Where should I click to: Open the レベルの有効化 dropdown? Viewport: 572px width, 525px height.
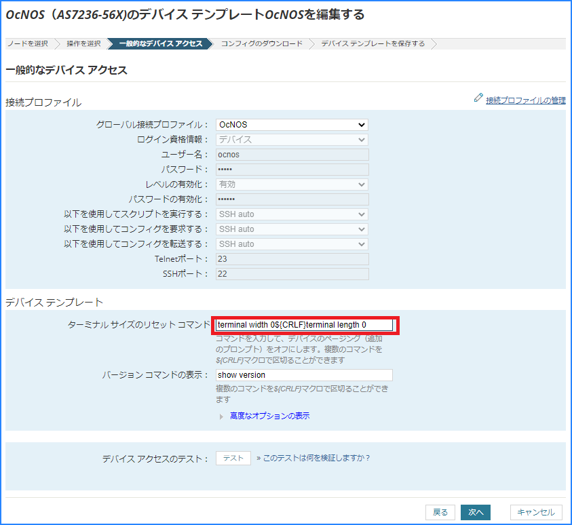point(292,184)
